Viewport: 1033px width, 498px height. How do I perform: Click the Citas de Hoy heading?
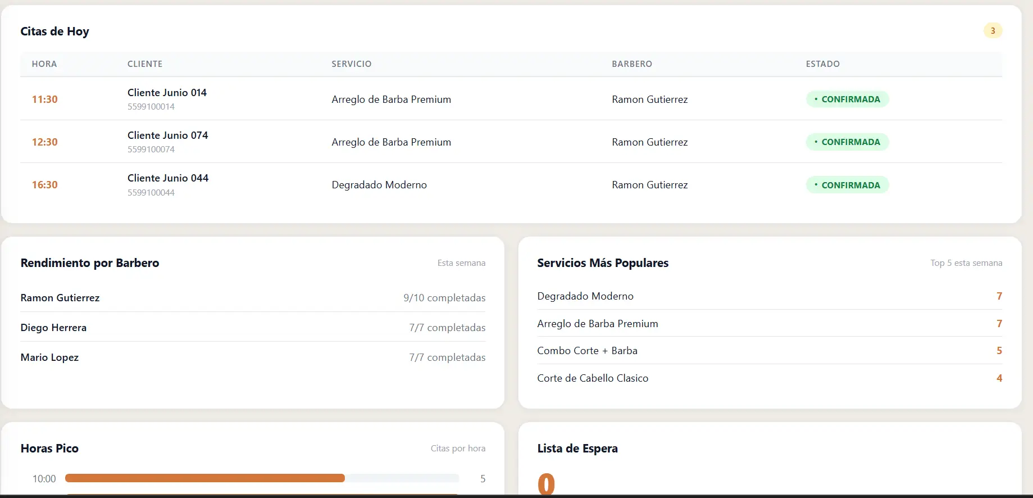pyautogui.click(x=54, y=31)
